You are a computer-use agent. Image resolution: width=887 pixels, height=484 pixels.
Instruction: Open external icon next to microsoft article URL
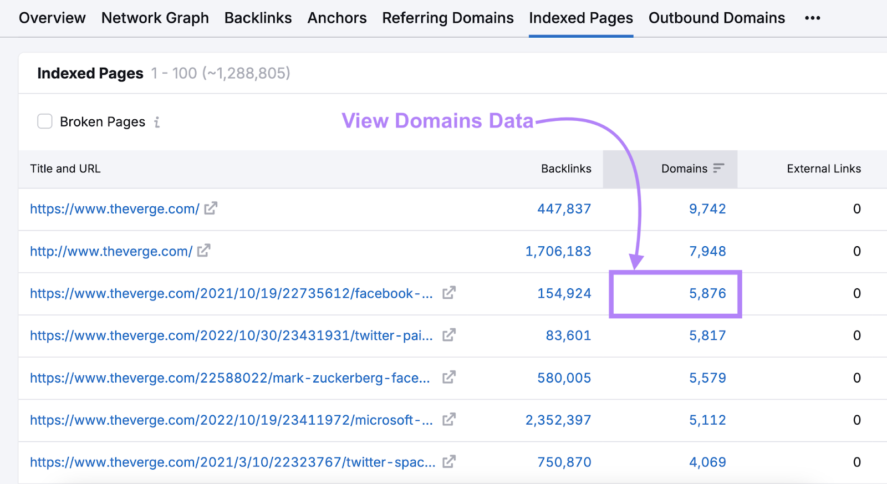(x=448, y=420)
